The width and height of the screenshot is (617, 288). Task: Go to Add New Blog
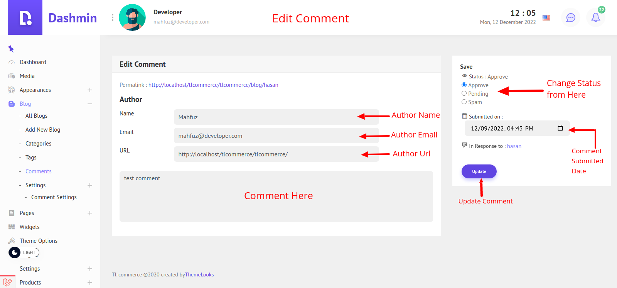pos(43,130)
